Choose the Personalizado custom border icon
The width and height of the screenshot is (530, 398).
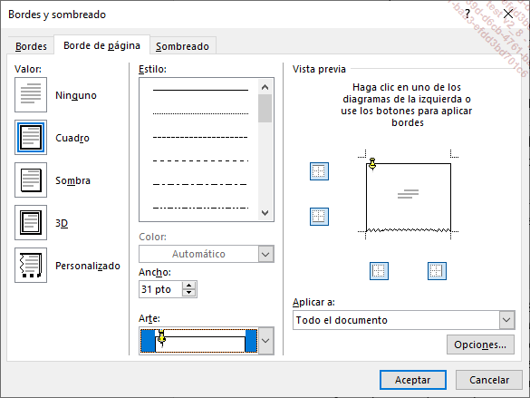(31, 265)
